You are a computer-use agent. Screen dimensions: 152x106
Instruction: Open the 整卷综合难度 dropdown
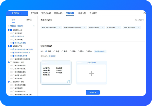click(100, 51)
